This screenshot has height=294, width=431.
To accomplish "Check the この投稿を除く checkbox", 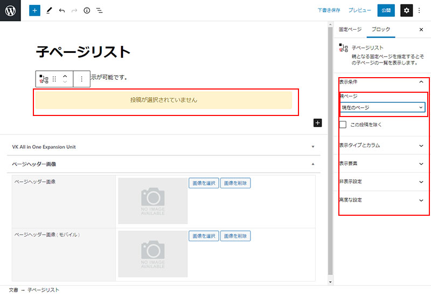I will pyautogui.click(x=343, y=125).
